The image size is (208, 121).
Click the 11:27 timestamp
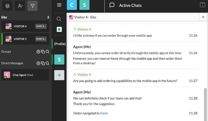pos(193,81)
